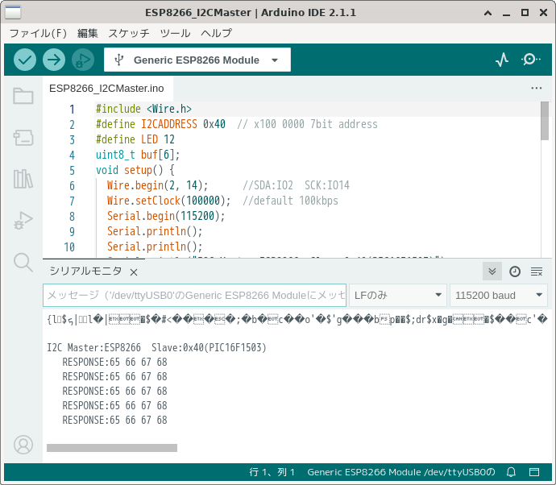
Task: Open the Search magnifier in sidebar
Action: pos(23,263)
